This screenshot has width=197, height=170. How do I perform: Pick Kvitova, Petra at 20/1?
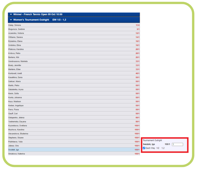click(x=137, y=53)
